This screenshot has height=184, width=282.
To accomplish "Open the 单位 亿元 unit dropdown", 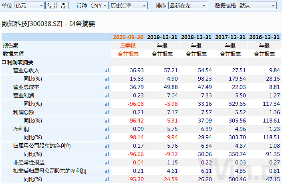I will [29, 6].
